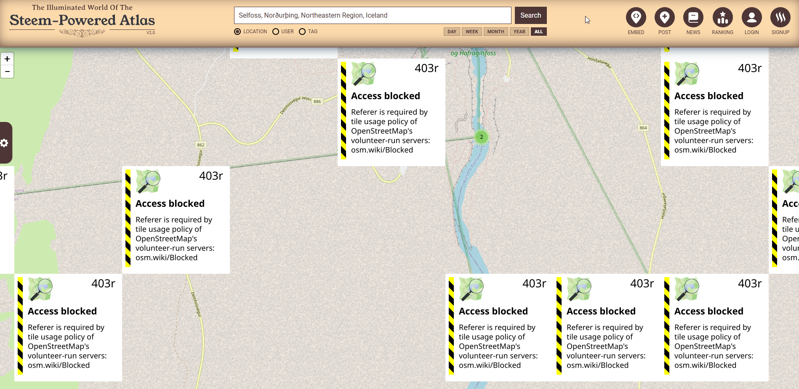This screenshot has width=799, height=389.
Task: Click the green cluster marker numbered 2
Action: coord(481,137)
